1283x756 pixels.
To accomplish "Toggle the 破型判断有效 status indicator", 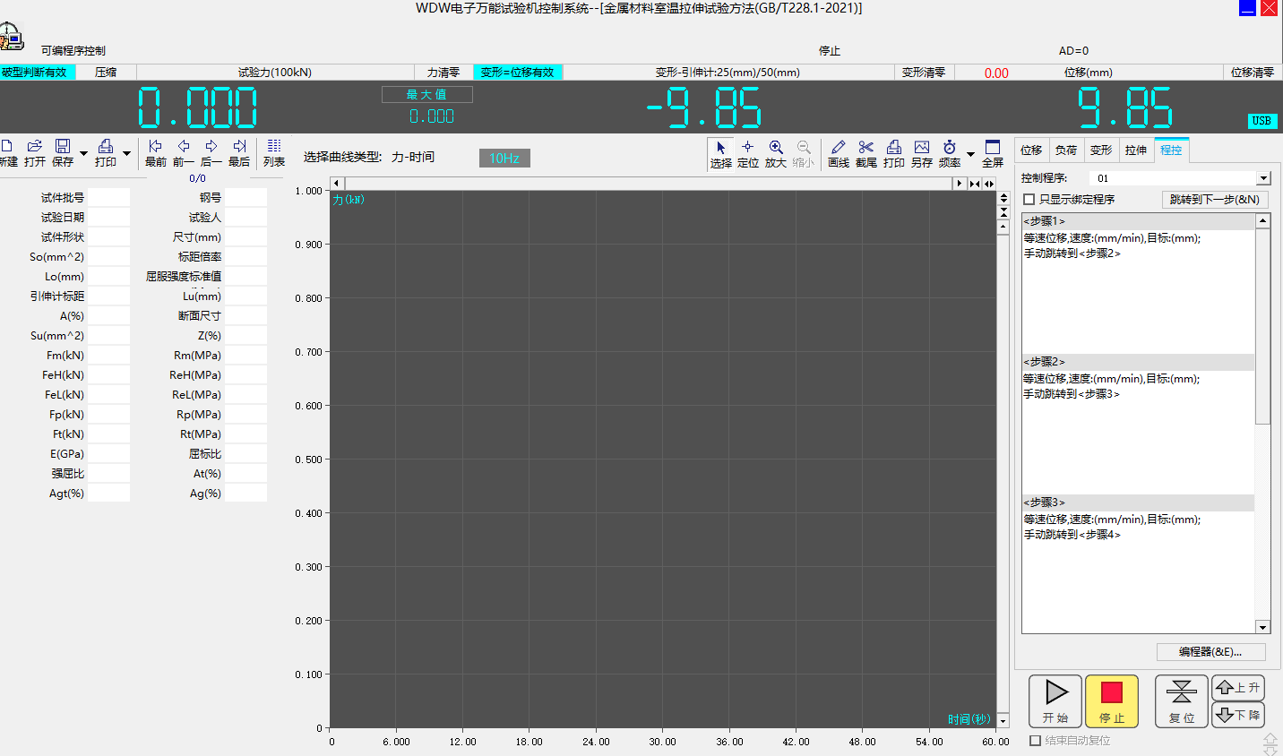I will (x=36, y=73).
